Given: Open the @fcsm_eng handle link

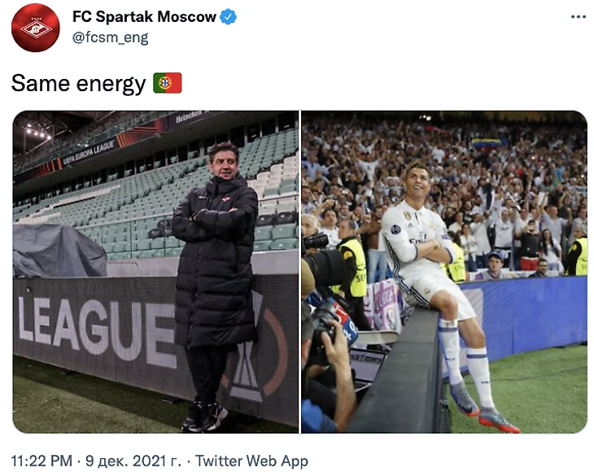Looking at the screenshot, I should coord(110,37).
